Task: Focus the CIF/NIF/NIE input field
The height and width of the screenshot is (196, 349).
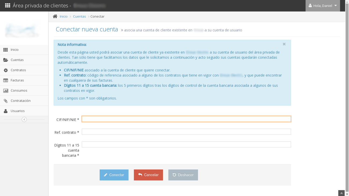Action: point(186,119)
